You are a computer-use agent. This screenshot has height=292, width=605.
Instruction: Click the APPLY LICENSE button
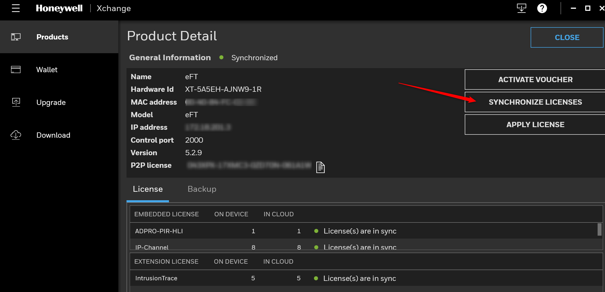[535, 125]
